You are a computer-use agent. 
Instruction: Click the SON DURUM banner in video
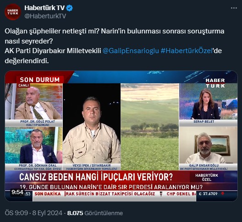coord(40,80)
